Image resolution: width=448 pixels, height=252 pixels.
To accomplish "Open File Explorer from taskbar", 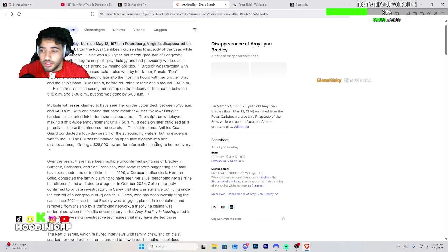I will pos(214,246).
